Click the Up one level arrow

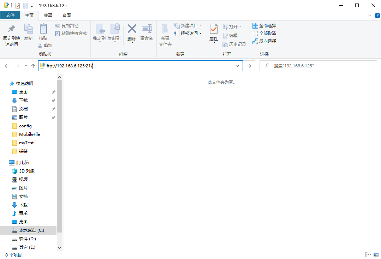coord(33,66)
